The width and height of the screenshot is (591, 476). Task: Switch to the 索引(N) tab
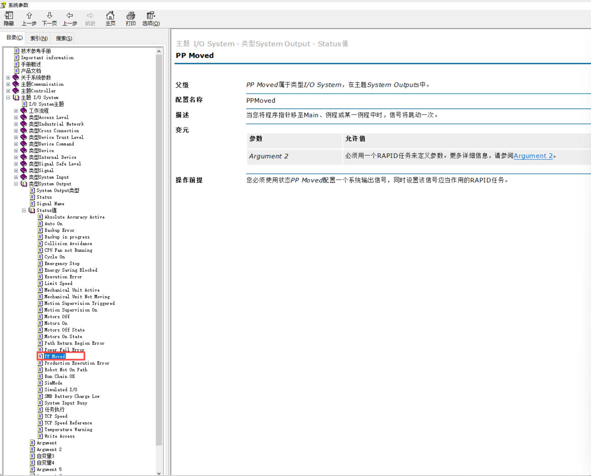(x=39, y=38)
